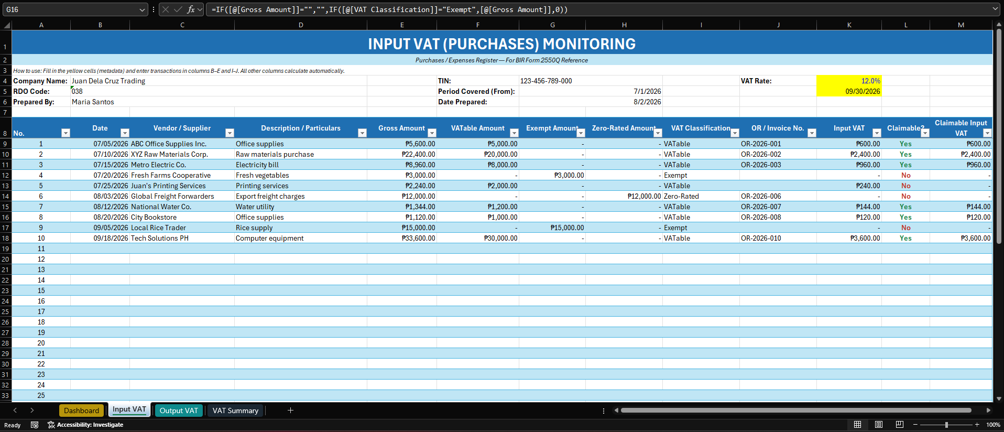Switch to Page Layout view icon
1004x432 pixels.
(879, 425)
